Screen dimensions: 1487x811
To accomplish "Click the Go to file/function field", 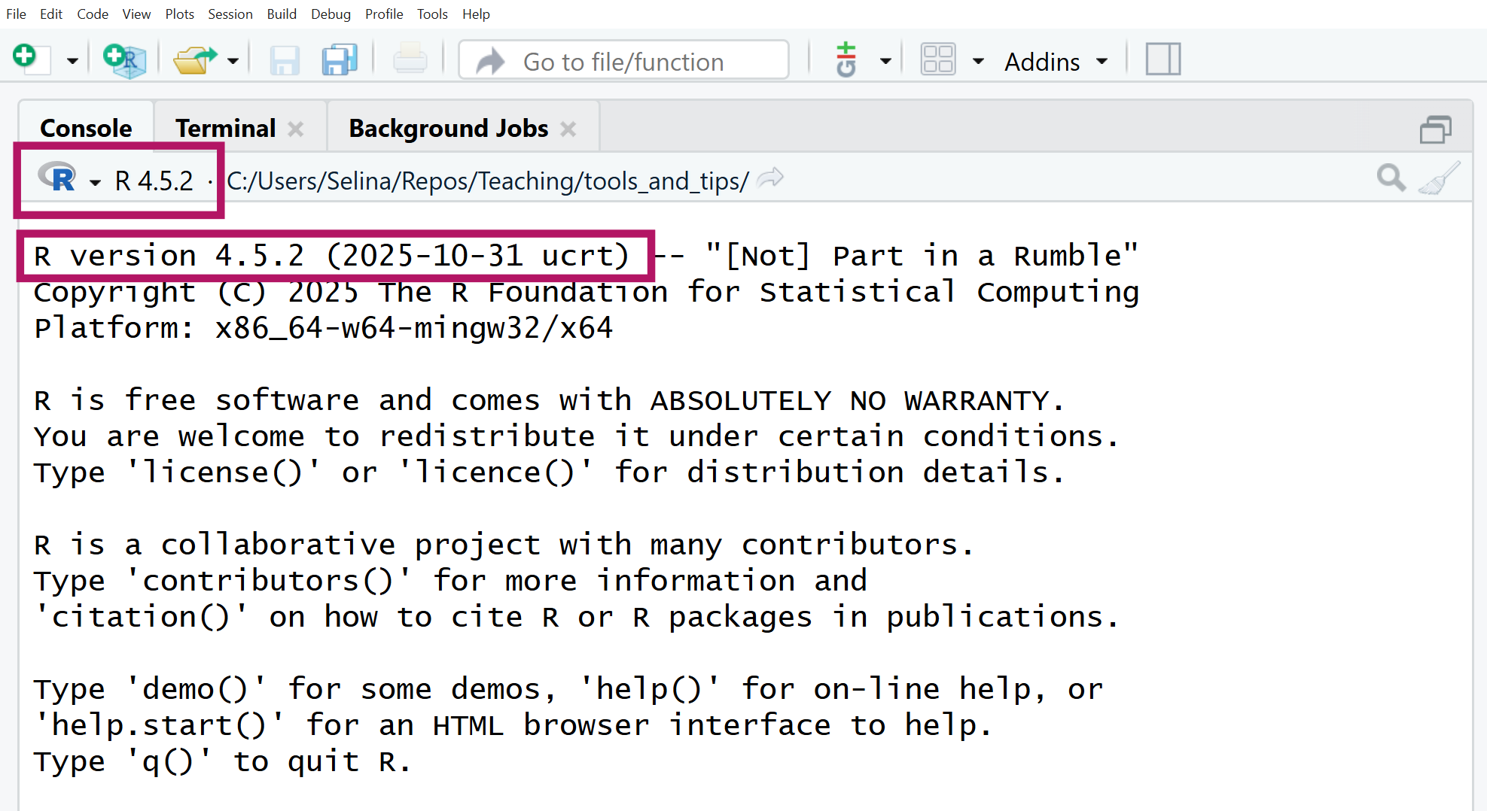I will [623, 61].
